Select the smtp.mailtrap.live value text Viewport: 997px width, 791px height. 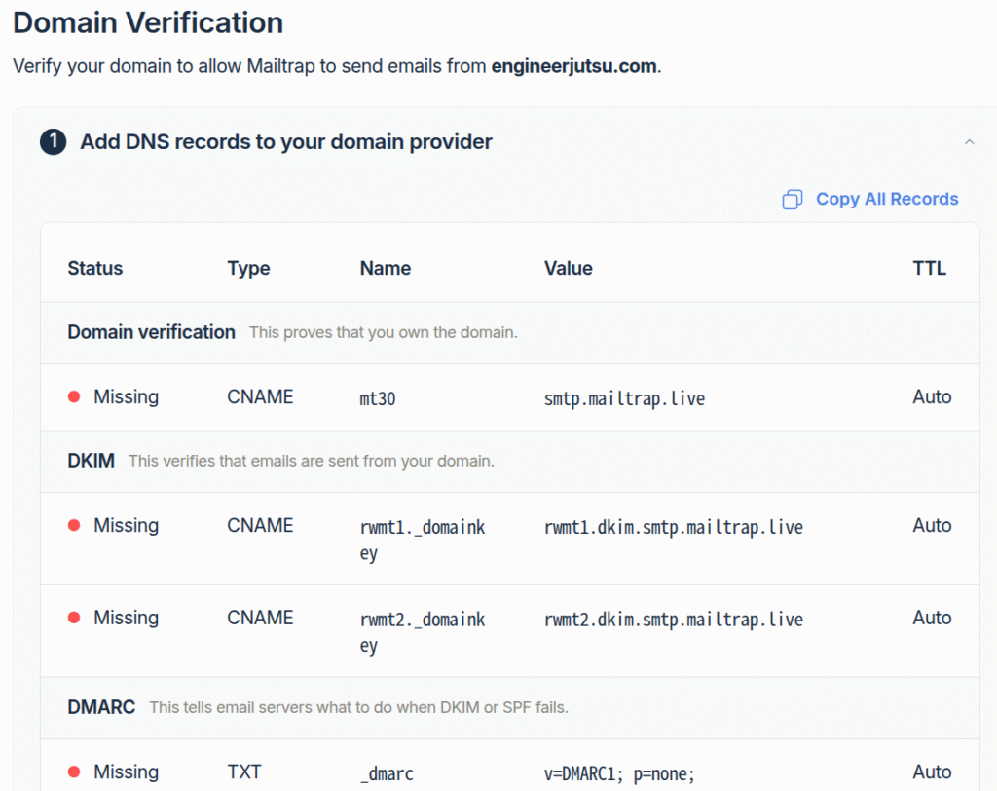click(x=624, y=396)
